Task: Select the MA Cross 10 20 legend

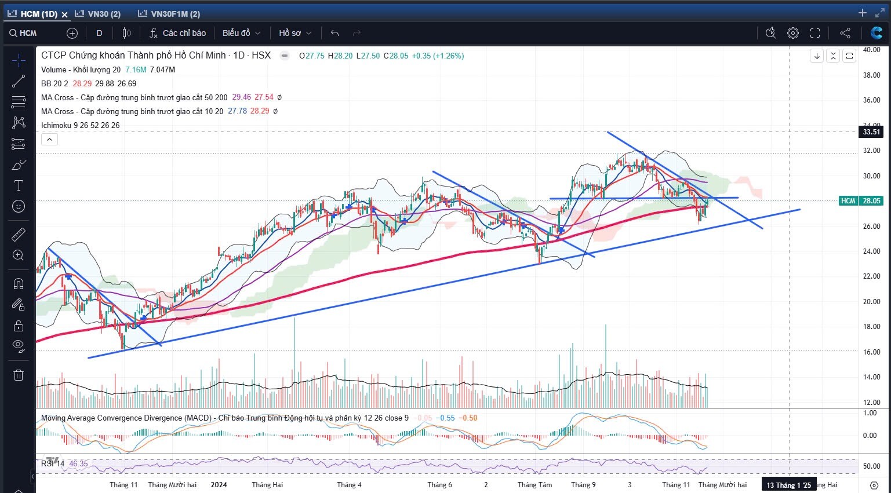Action: pyautogui.click(x=132, y=111)
